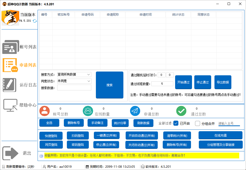Click 清零统计(所有) button

click(177, 135)
